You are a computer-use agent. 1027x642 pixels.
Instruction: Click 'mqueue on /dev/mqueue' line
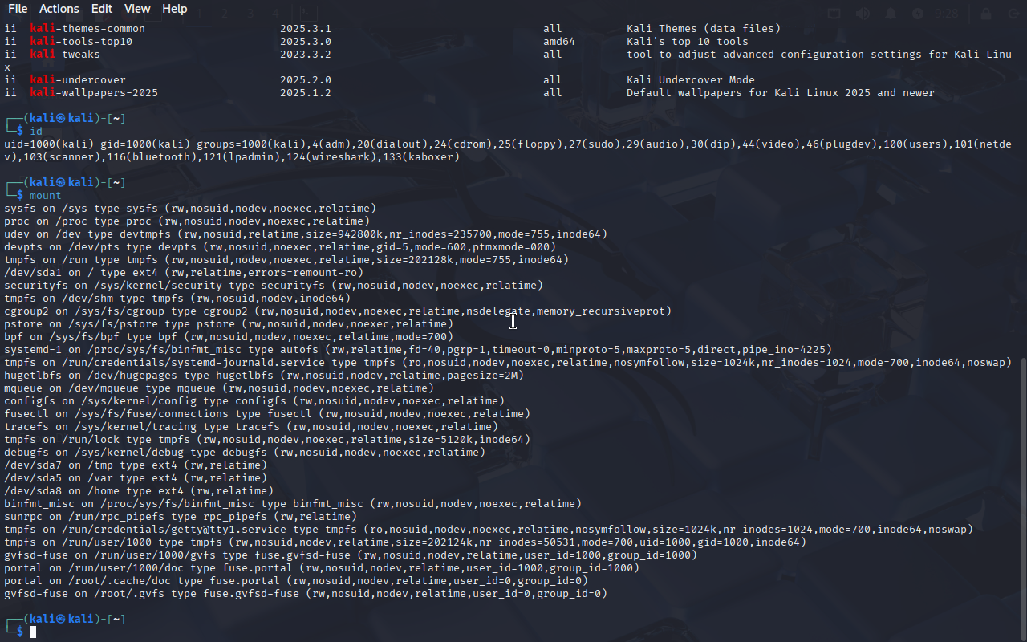point(219,388)
